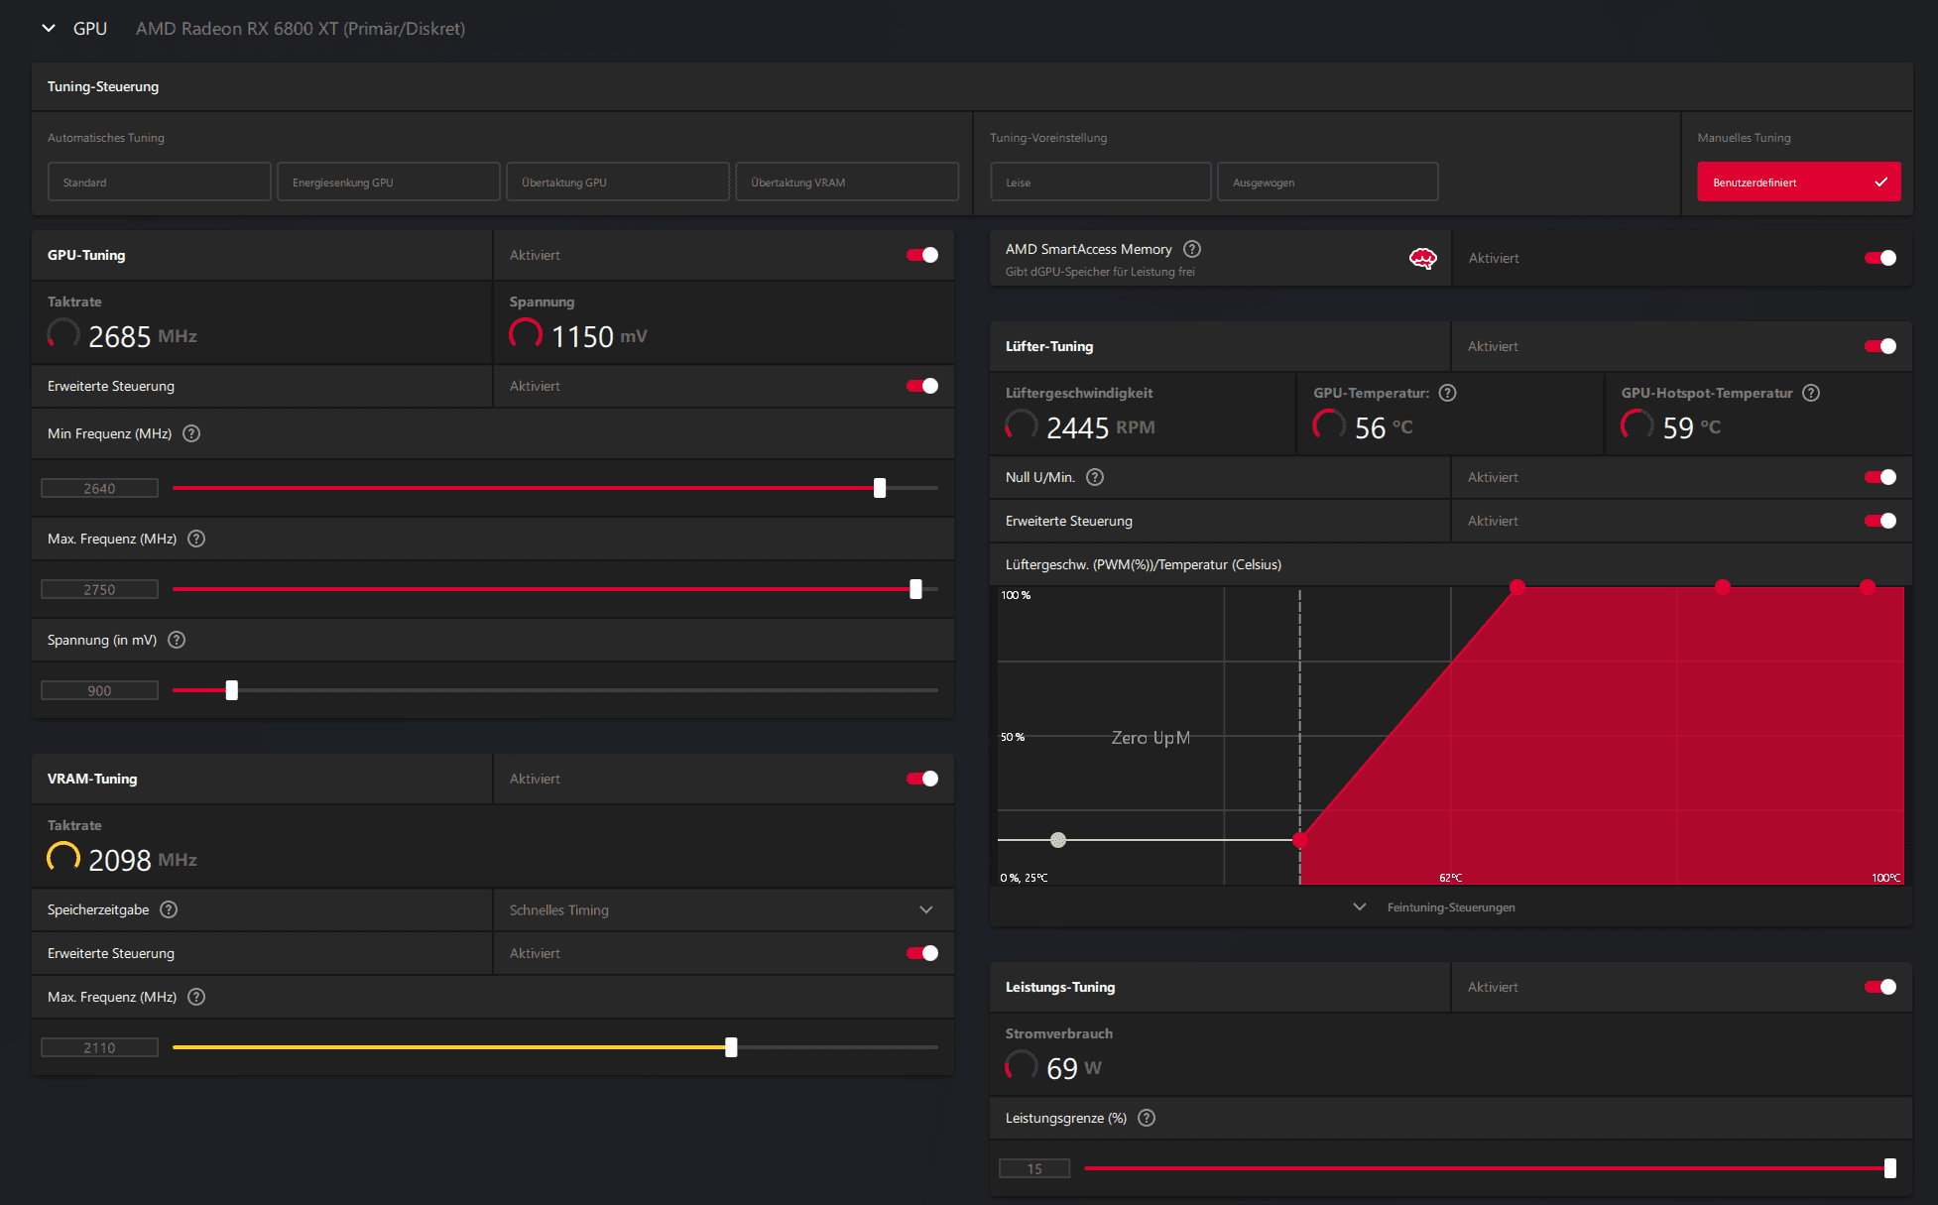Image resolution: width=1938 pixels, height=1205 pixels.
Task: Click help icon next to Speicherzeitgabe
Action: click(x=169, y=909)
